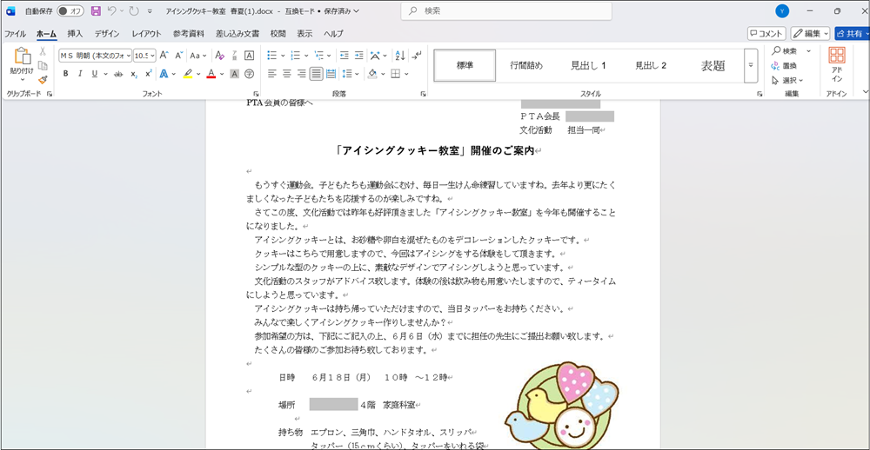The image size is (870, 450).
Task: Open the Change Case (Aa) dropdown
Action: 198,56
